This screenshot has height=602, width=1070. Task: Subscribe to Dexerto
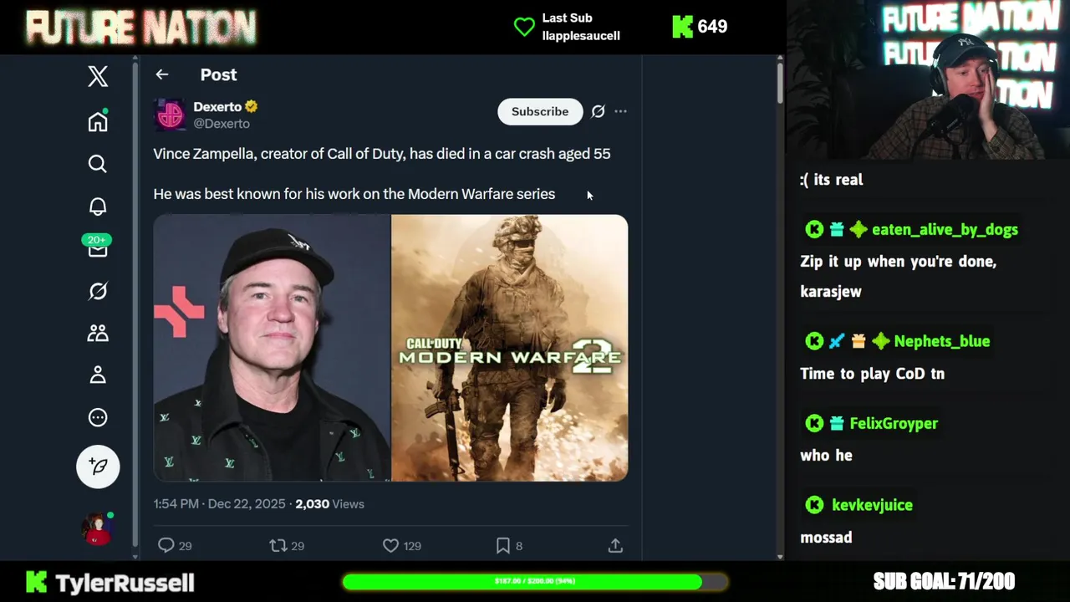click(x=540, y=111)
